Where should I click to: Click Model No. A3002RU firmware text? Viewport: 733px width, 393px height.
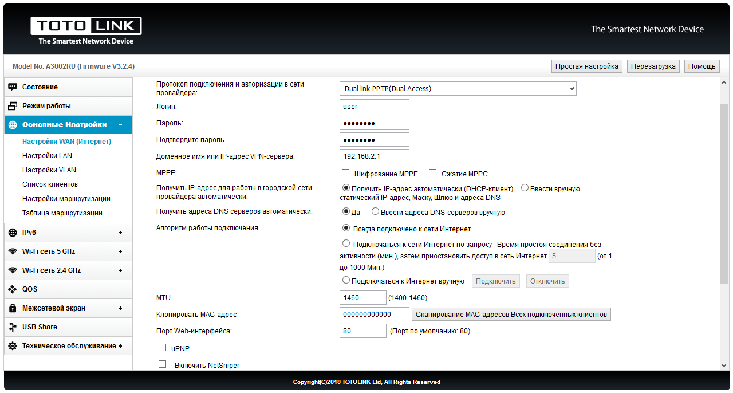[x=73, y=66]
